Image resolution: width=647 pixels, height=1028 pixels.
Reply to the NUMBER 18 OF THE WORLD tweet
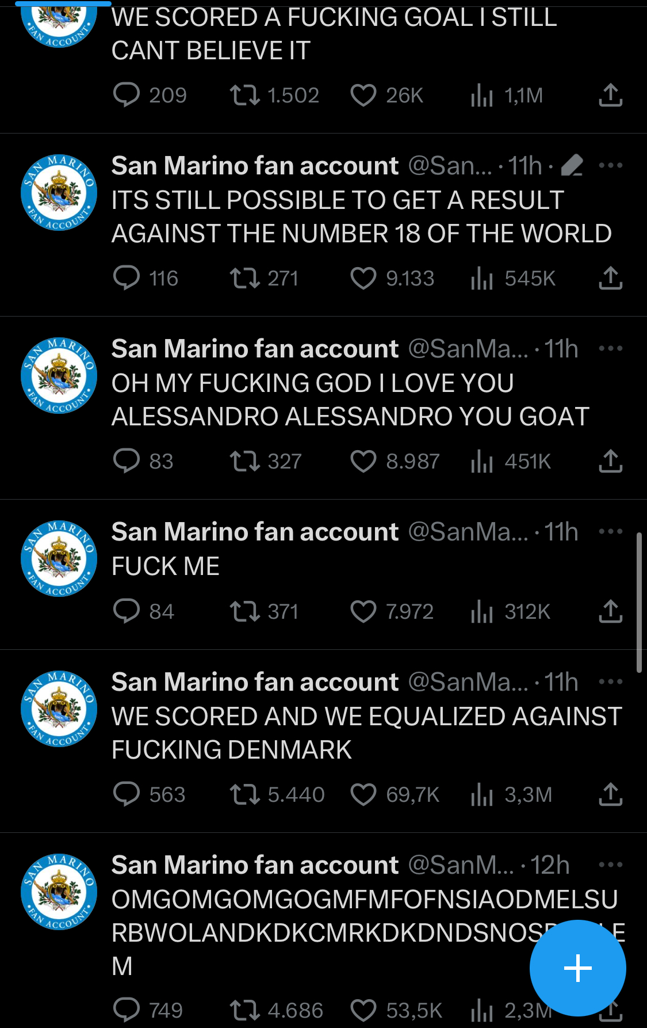click(x=127, y=278)
